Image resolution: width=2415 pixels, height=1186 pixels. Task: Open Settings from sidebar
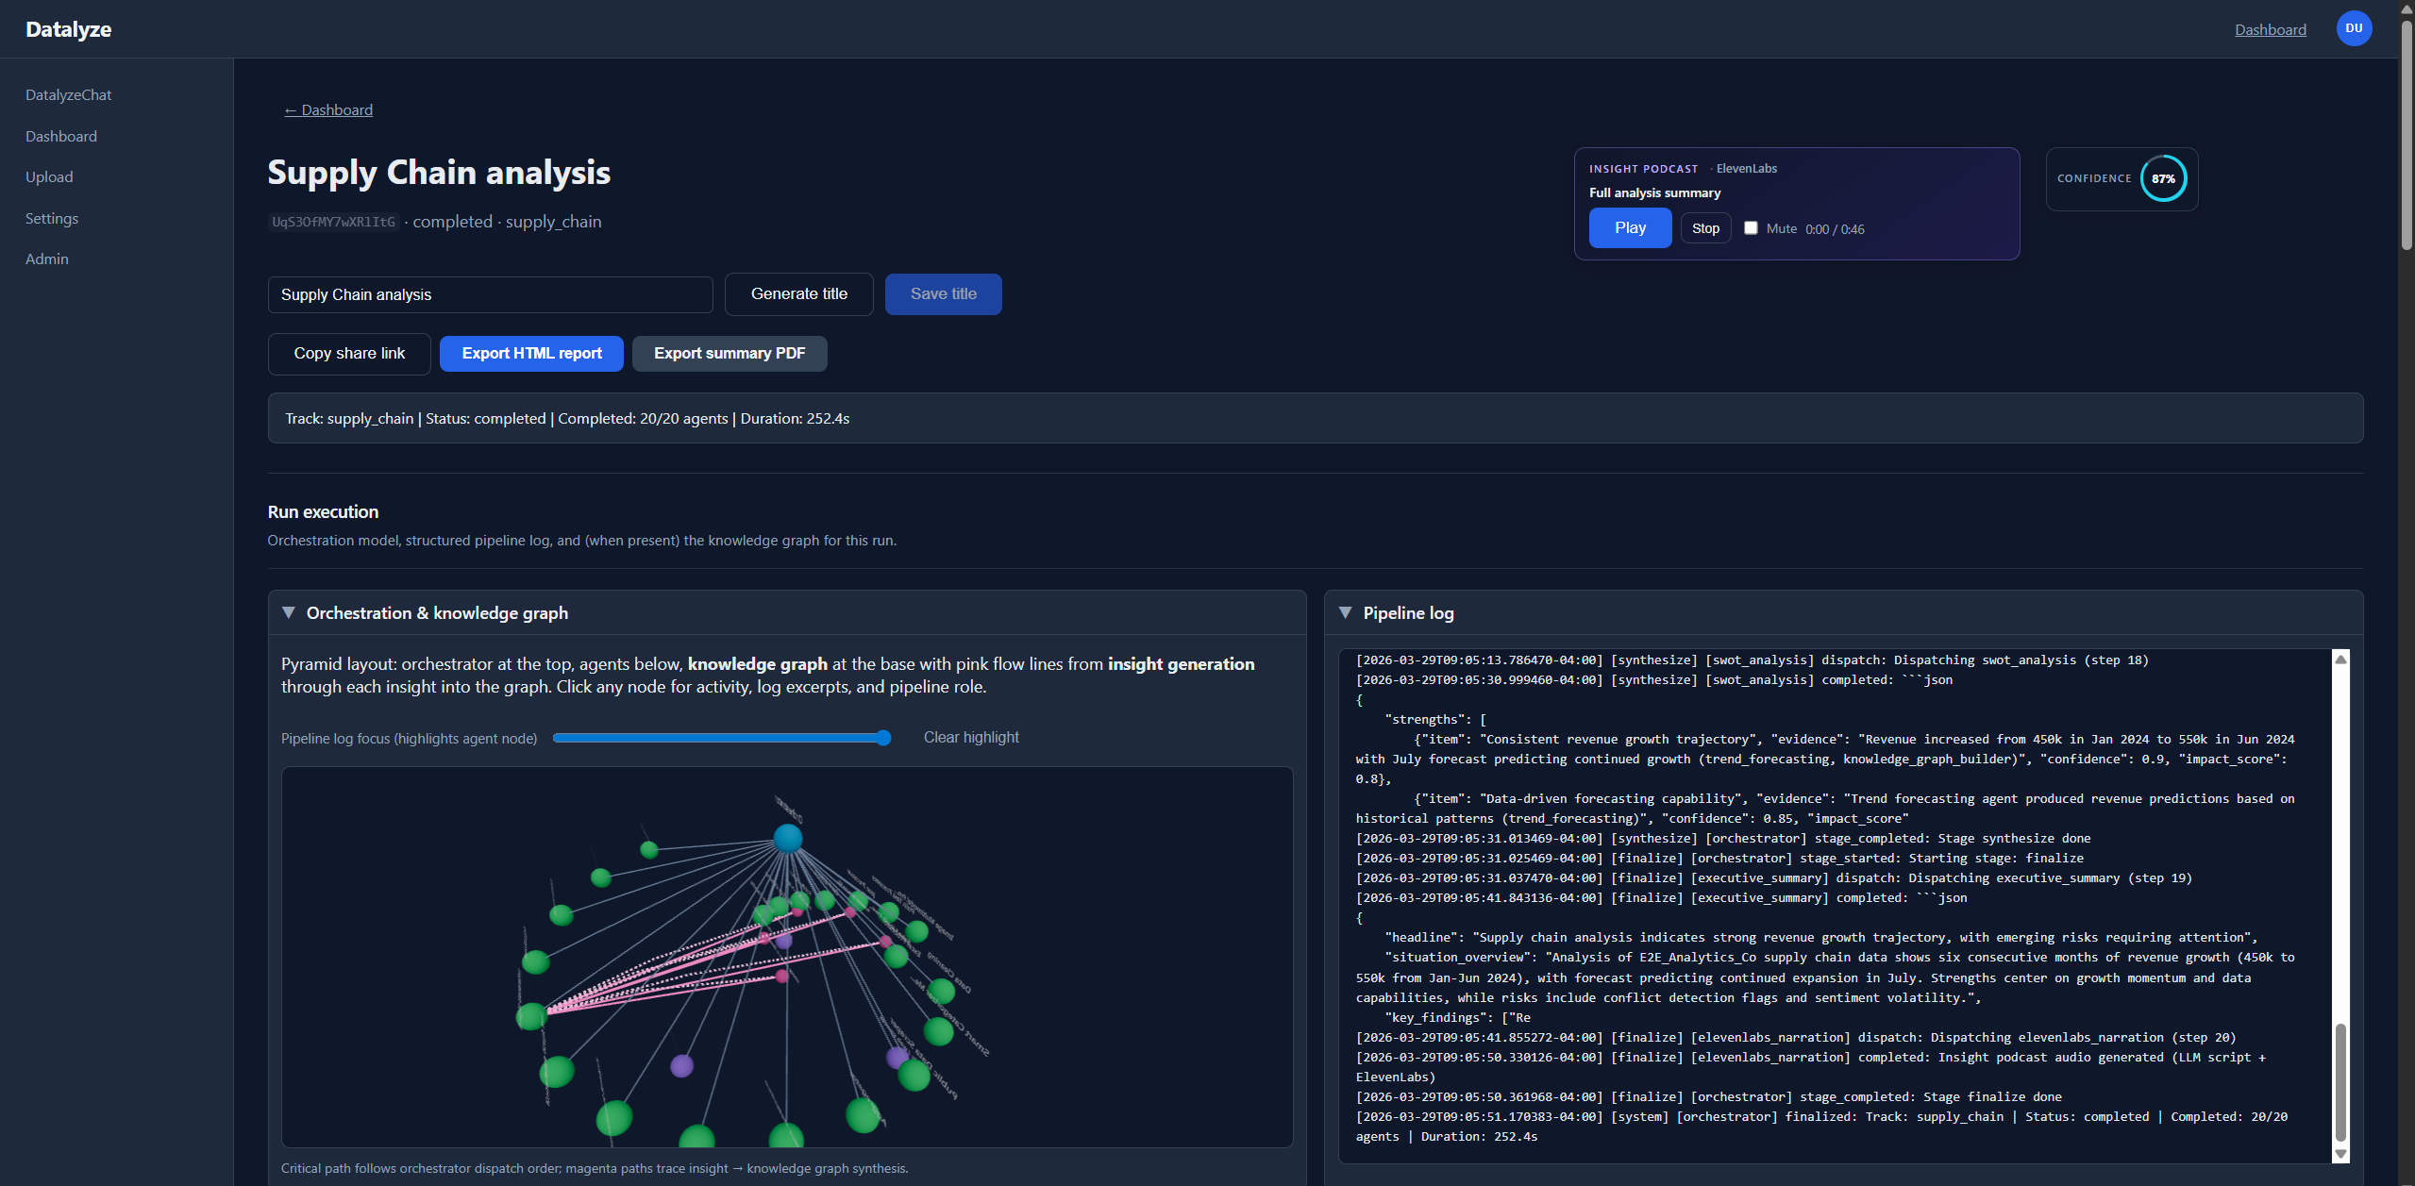pos(52,218)
